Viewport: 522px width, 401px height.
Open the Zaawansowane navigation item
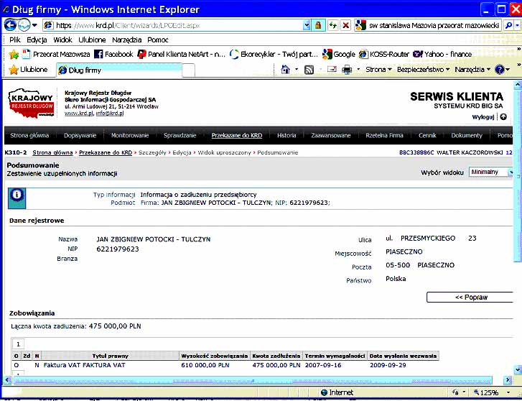coord(331,136)
